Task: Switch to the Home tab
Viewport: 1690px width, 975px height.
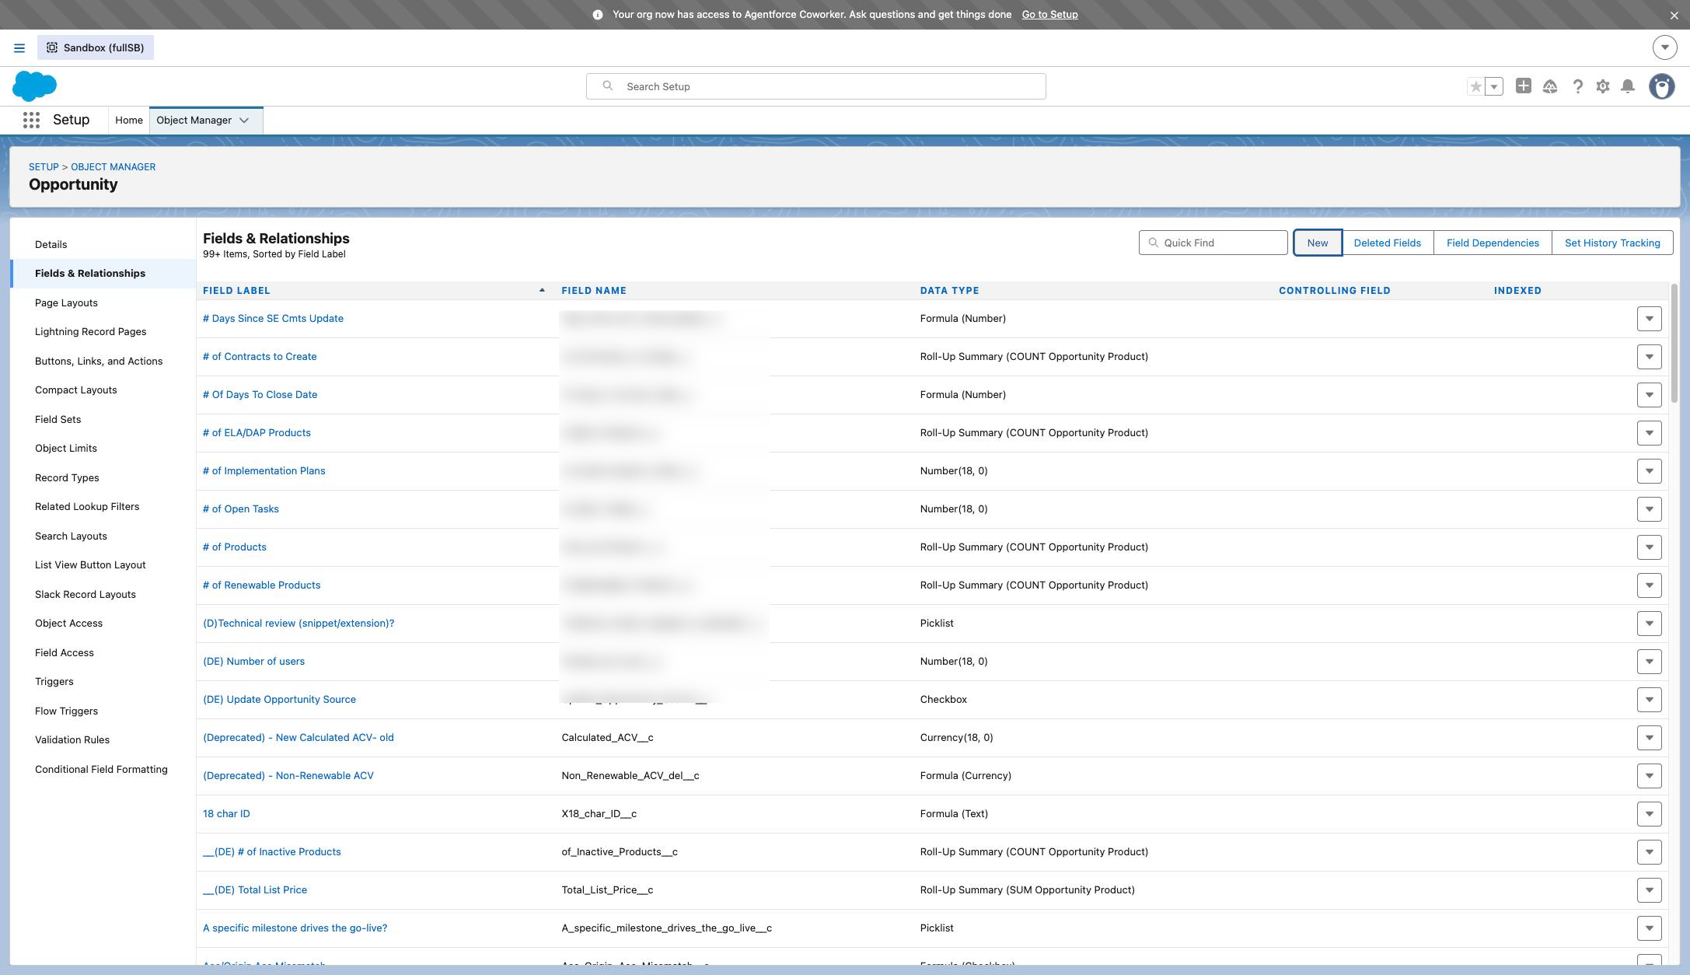Action: point(129,120)
